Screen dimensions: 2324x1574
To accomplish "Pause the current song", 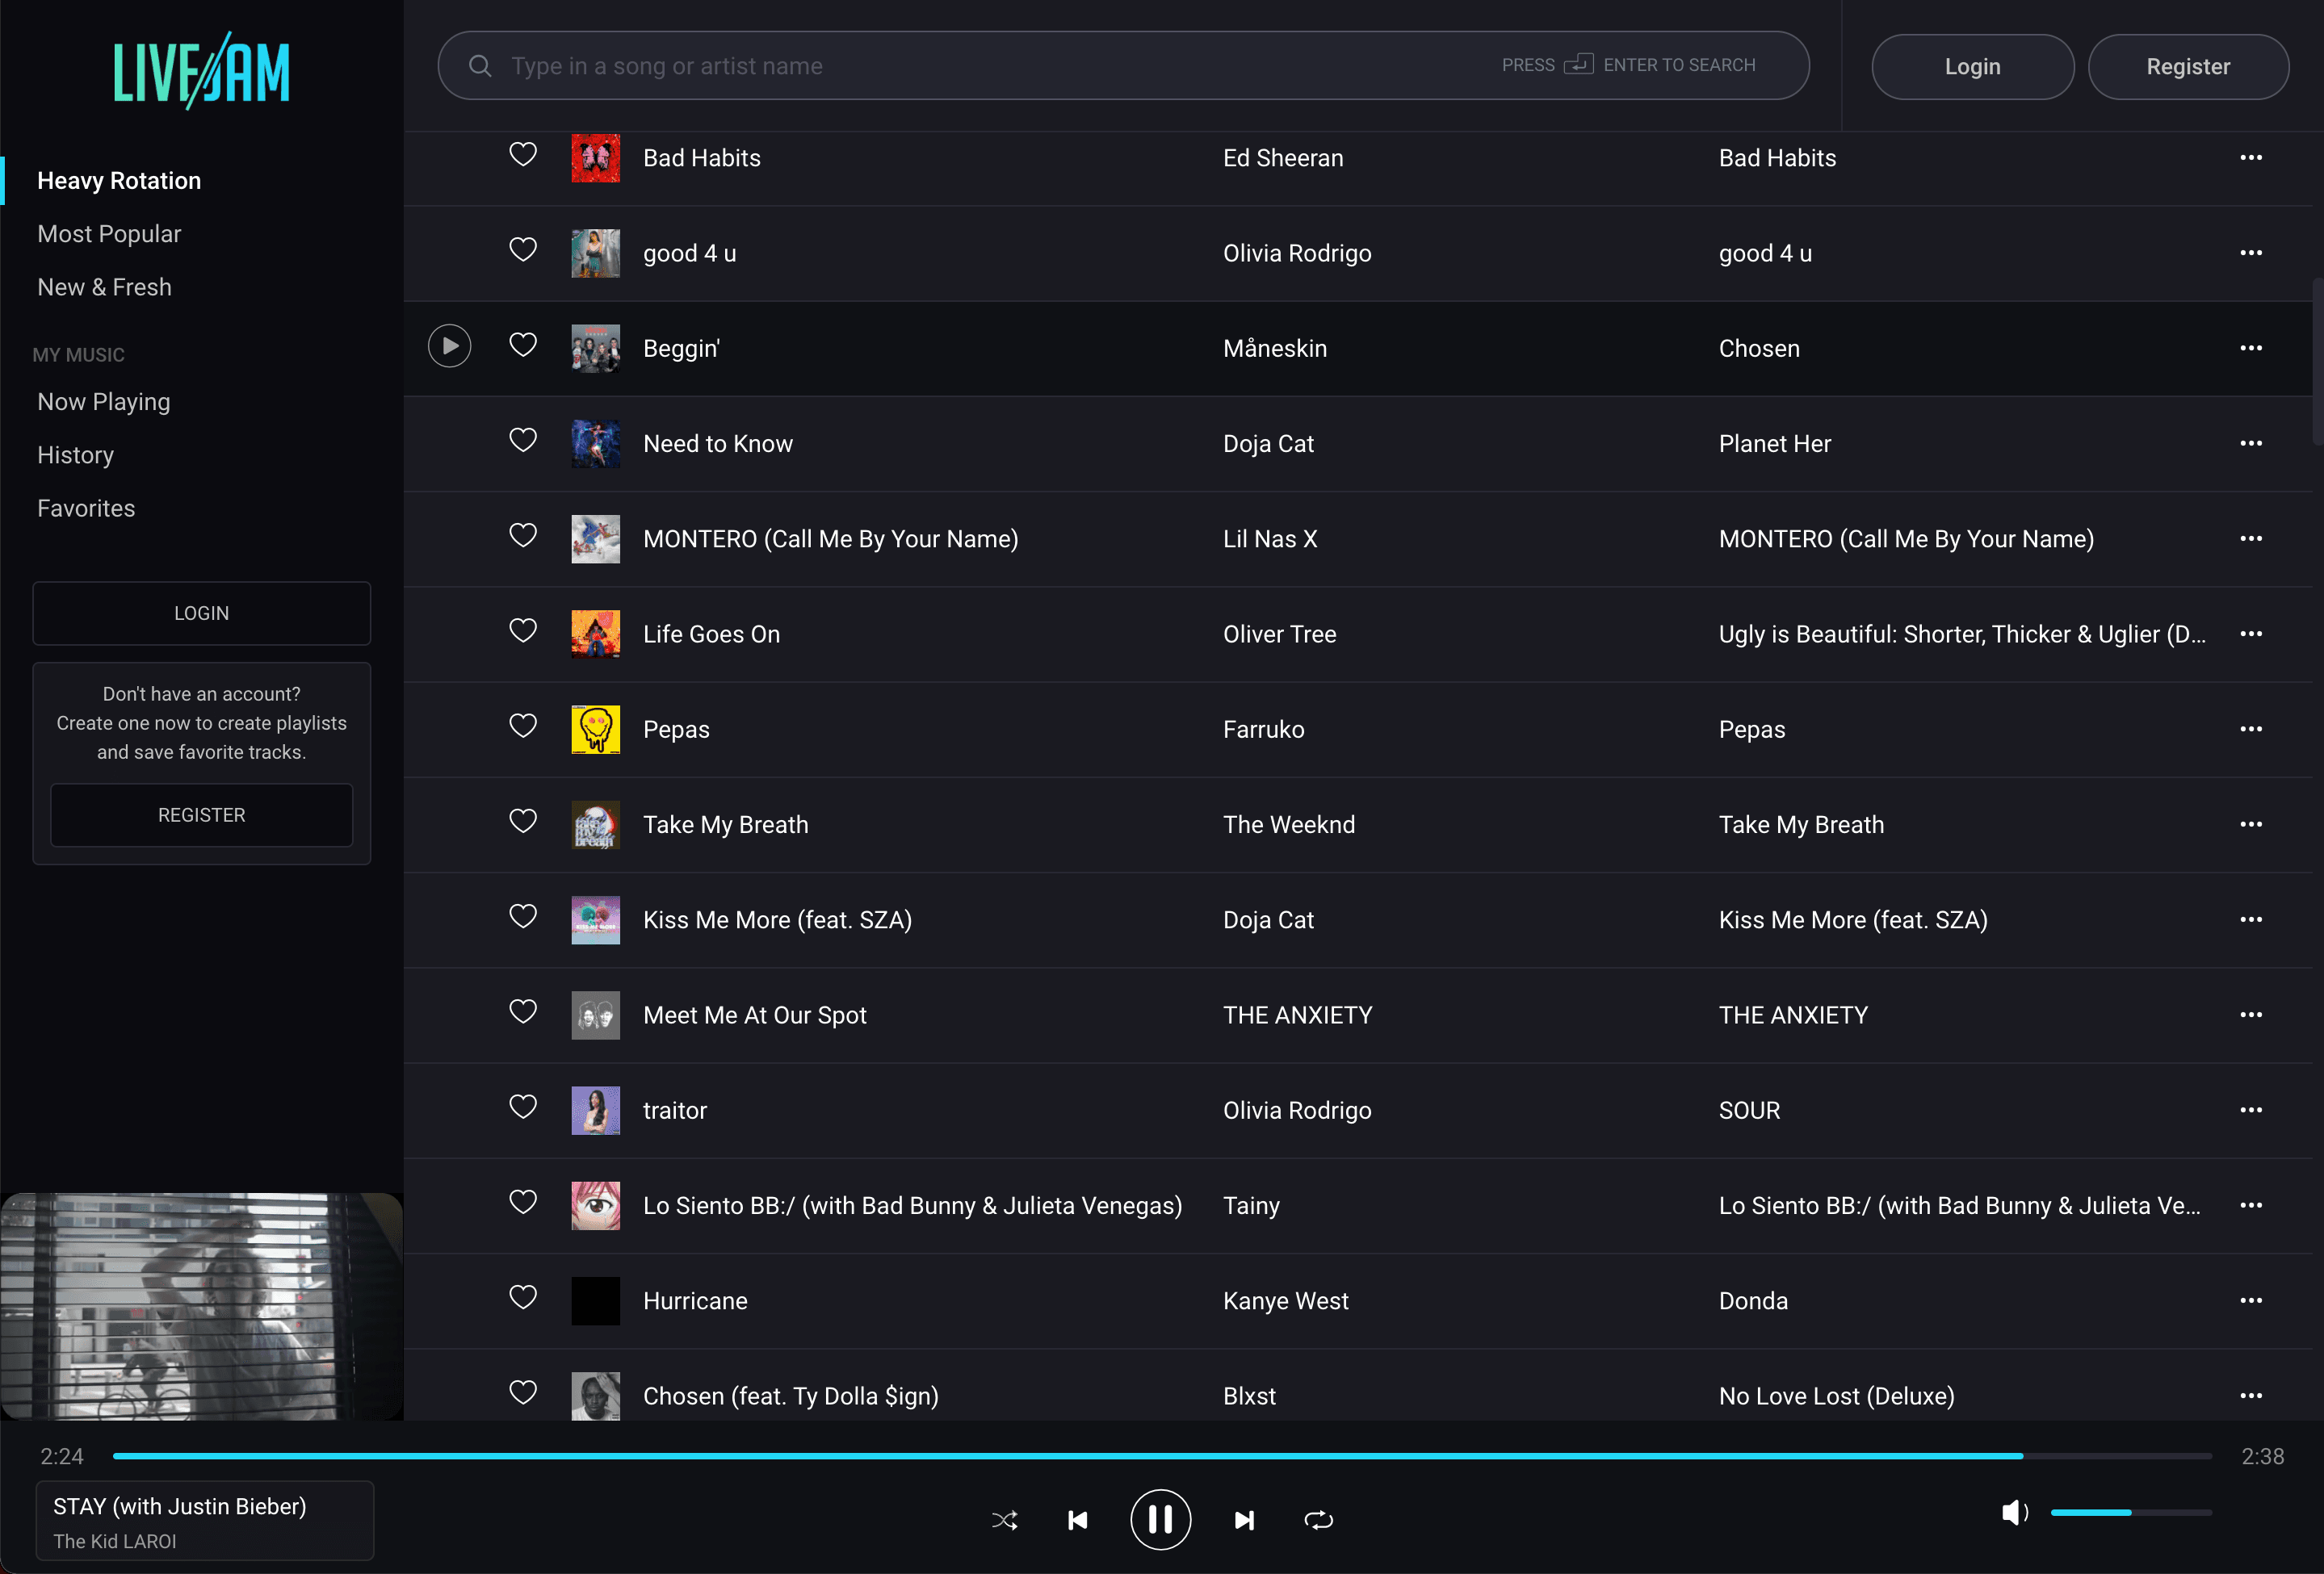I will click(1160, 1520).
